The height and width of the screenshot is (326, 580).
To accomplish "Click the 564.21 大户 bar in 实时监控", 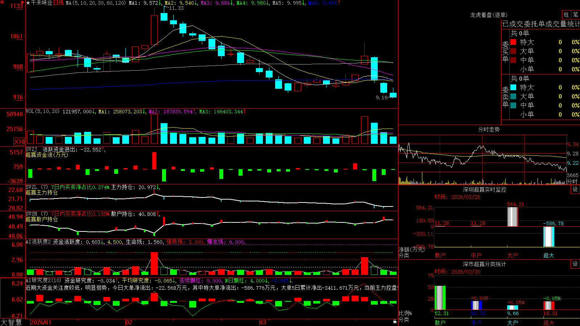I will tap(513, 217).
